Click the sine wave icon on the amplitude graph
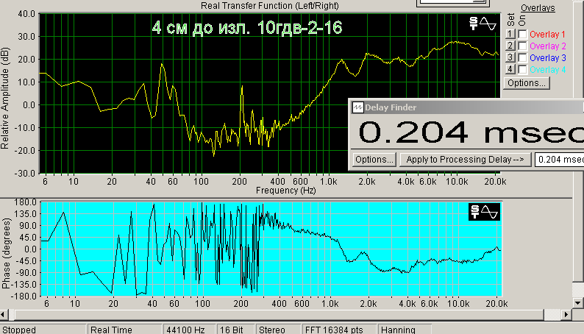The width and height of the screenshot is (584, 334). point(488,24)
